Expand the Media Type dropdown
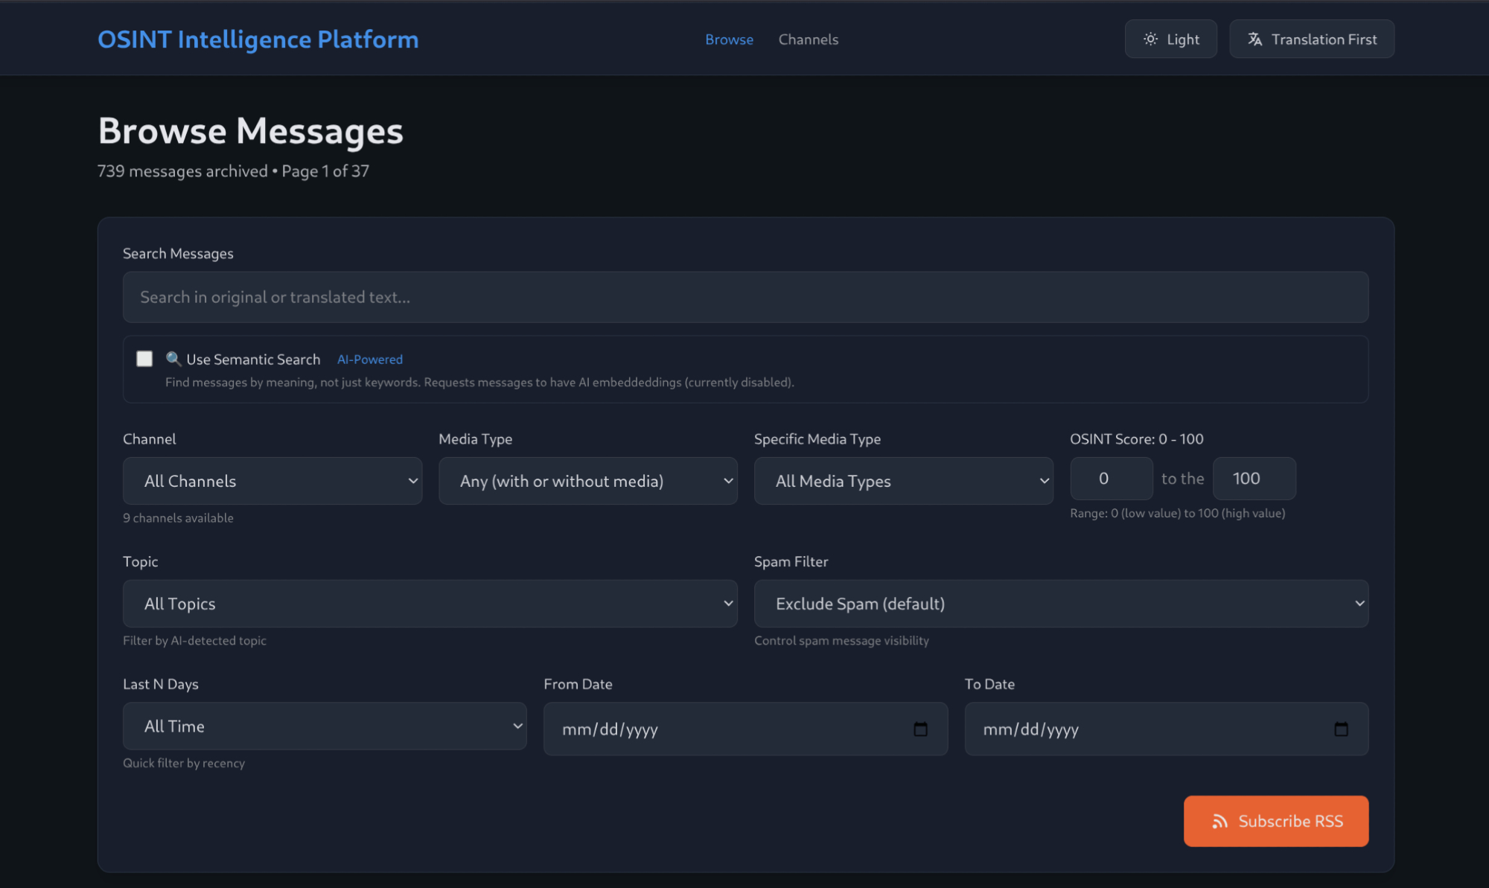Screen dimensions: 1489x888 587,481
